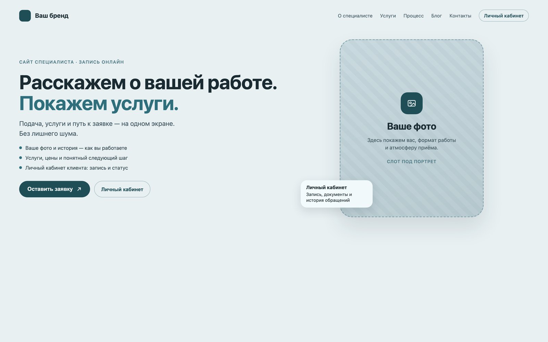Click the teal heading 'Покажем услуги.'

[99, 103]
